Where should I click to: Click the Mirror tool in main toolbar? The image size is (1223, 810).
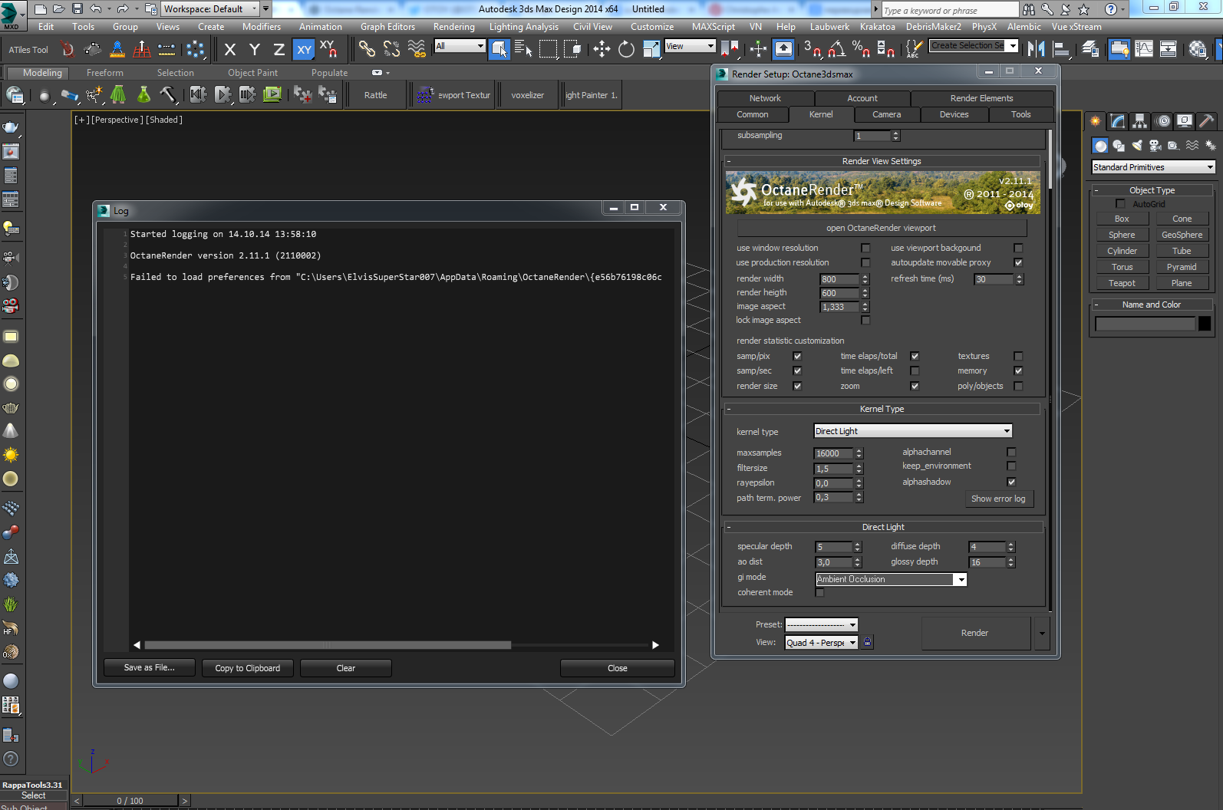pyautogui.click(x=1037, y=50)
